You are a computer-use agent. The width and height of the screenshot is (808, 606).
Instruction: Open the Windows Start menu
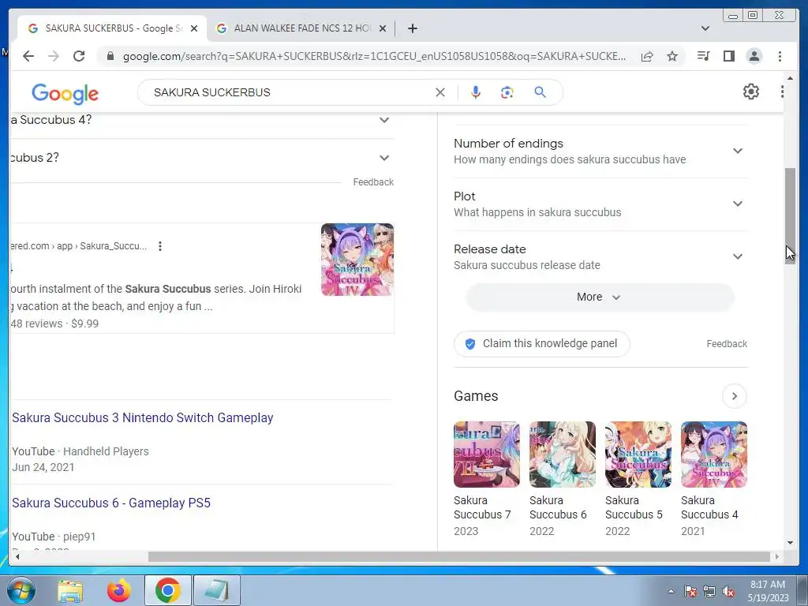click(x=21, y=590)
